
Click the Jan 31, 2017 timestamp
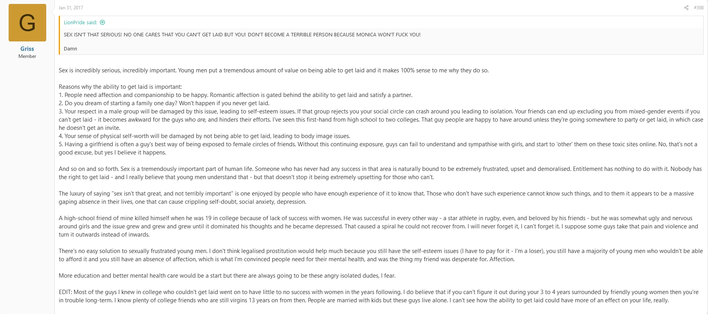[x=71, y=8]
